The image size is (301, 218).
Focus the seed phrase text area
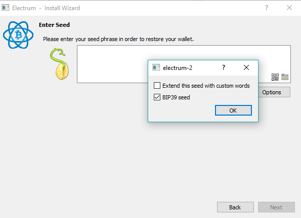(x=184, y=64)
